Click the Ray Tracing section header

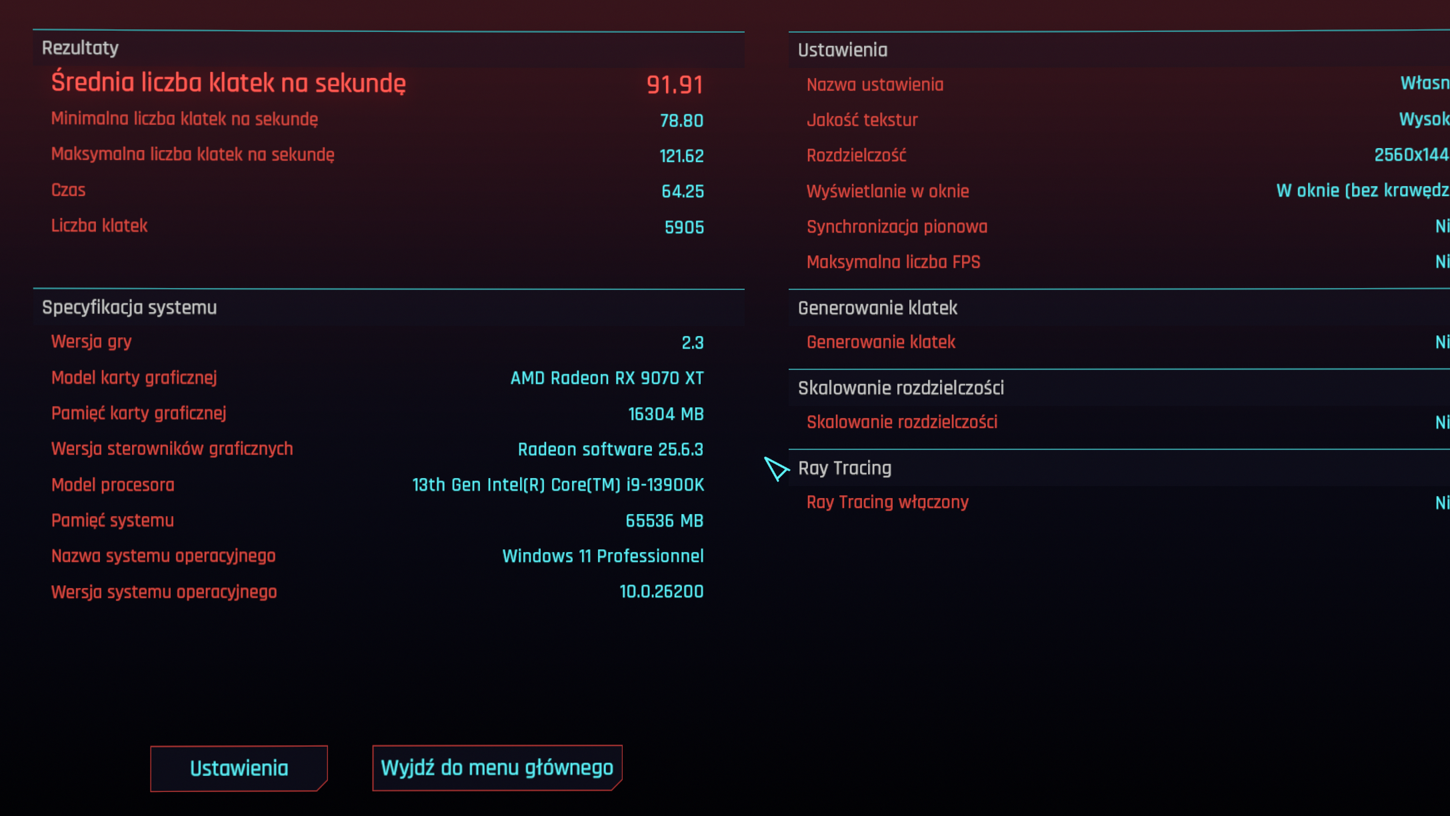tap(845, 468)
